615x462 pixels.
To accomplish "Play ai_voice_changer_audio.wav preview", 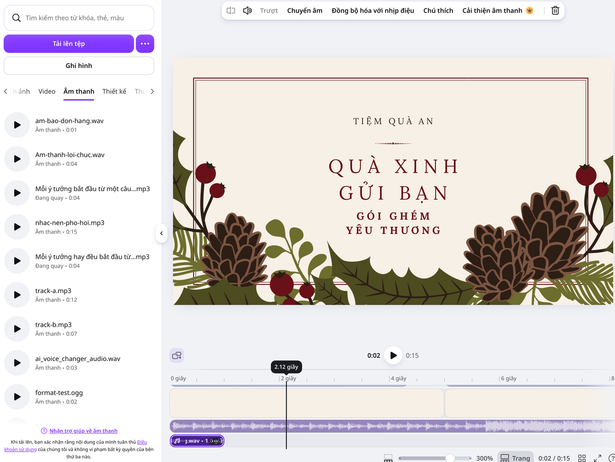I will tap(17, 362).
